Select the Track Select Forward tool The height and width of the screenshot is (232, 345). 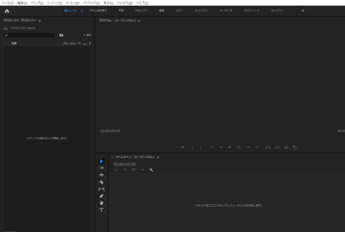point(101,168)
